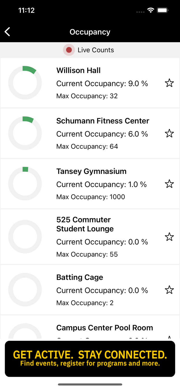This screenshot has width=180, height=389.
Task: Open the GET ACTIVE STAY CONNECTED banner
Action: [x=90, y=359]
